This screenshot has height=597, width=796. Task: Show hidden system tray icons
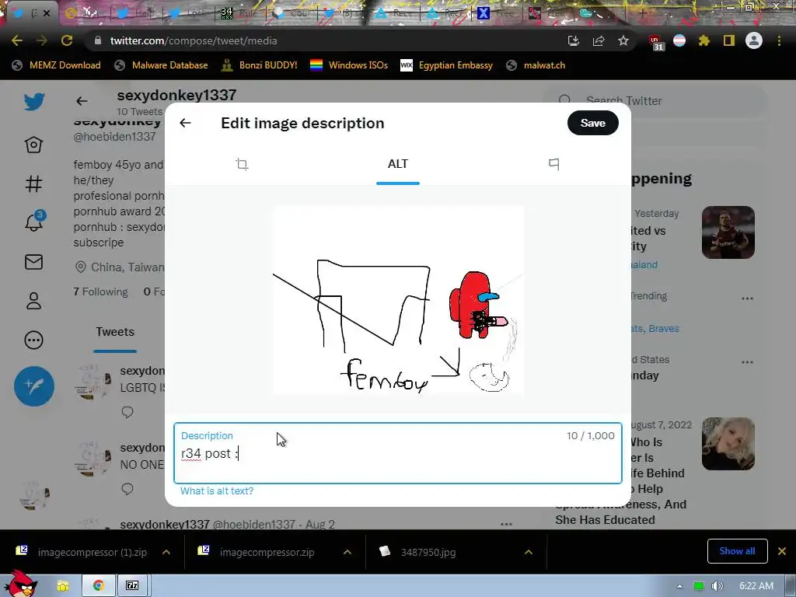pos(679,586)
